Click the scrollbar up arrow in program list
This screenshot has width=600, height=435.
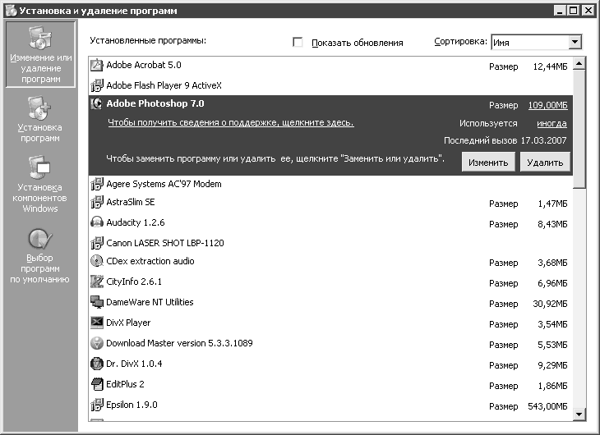click(579, 63)
